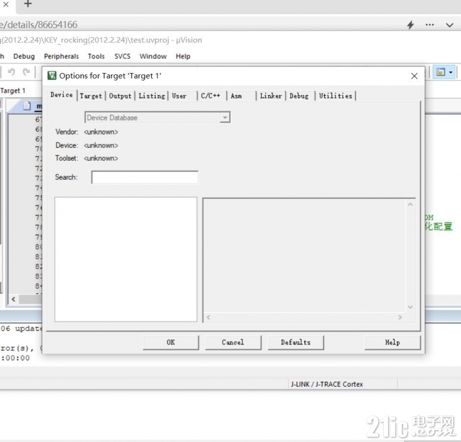
Task: Open the Debug menu in µVision
Action: [x=24, y=56]
